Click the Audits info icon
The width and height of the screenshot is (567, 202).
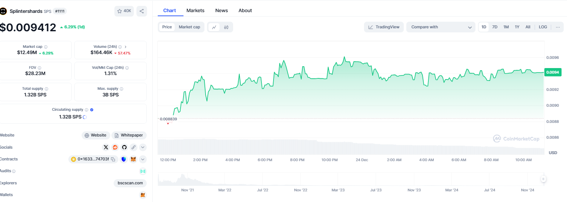coord(14,171)
